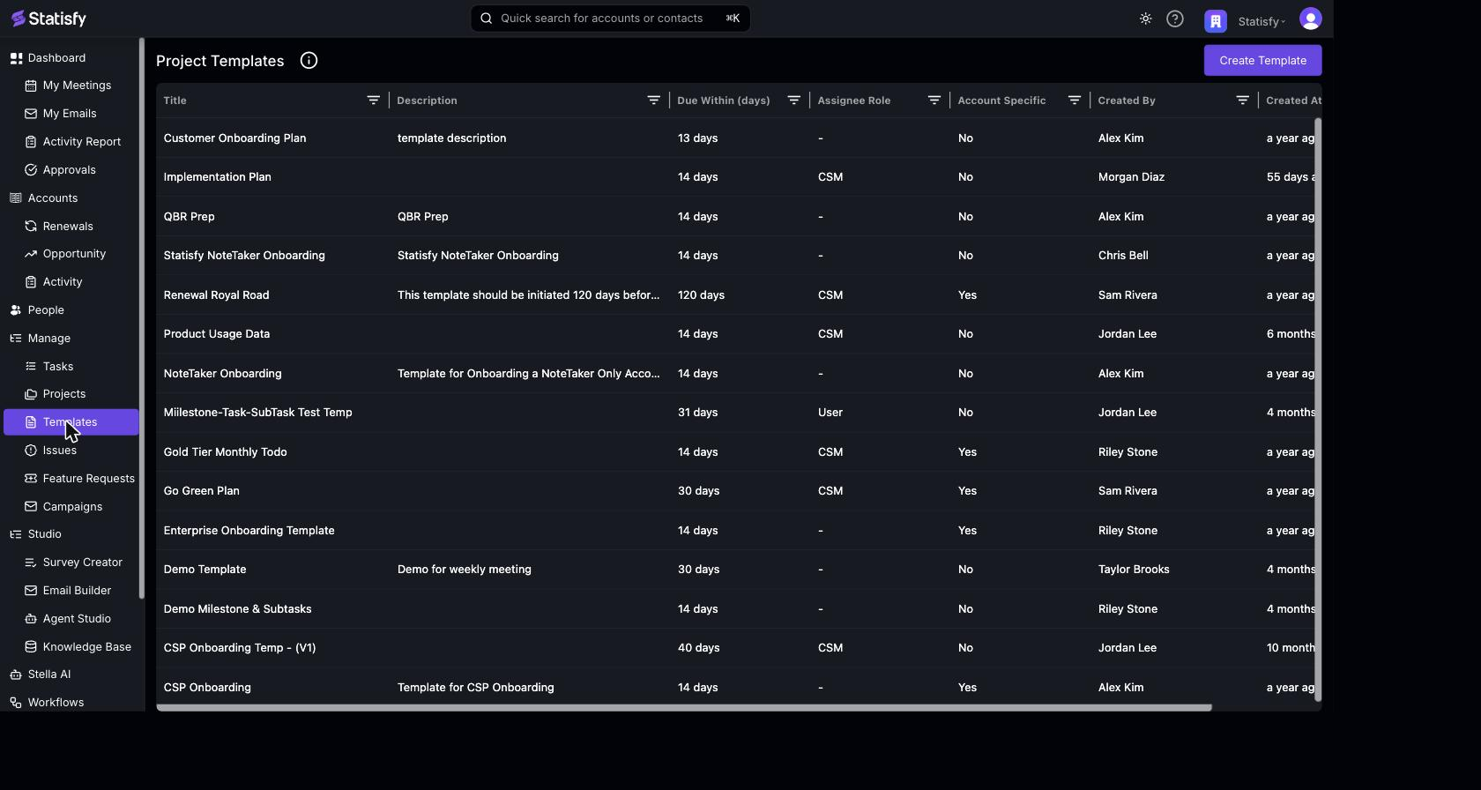Open Renewal Royal Road template
Image resolution: width=1481 pixels, height=790 pixels.
216,295
